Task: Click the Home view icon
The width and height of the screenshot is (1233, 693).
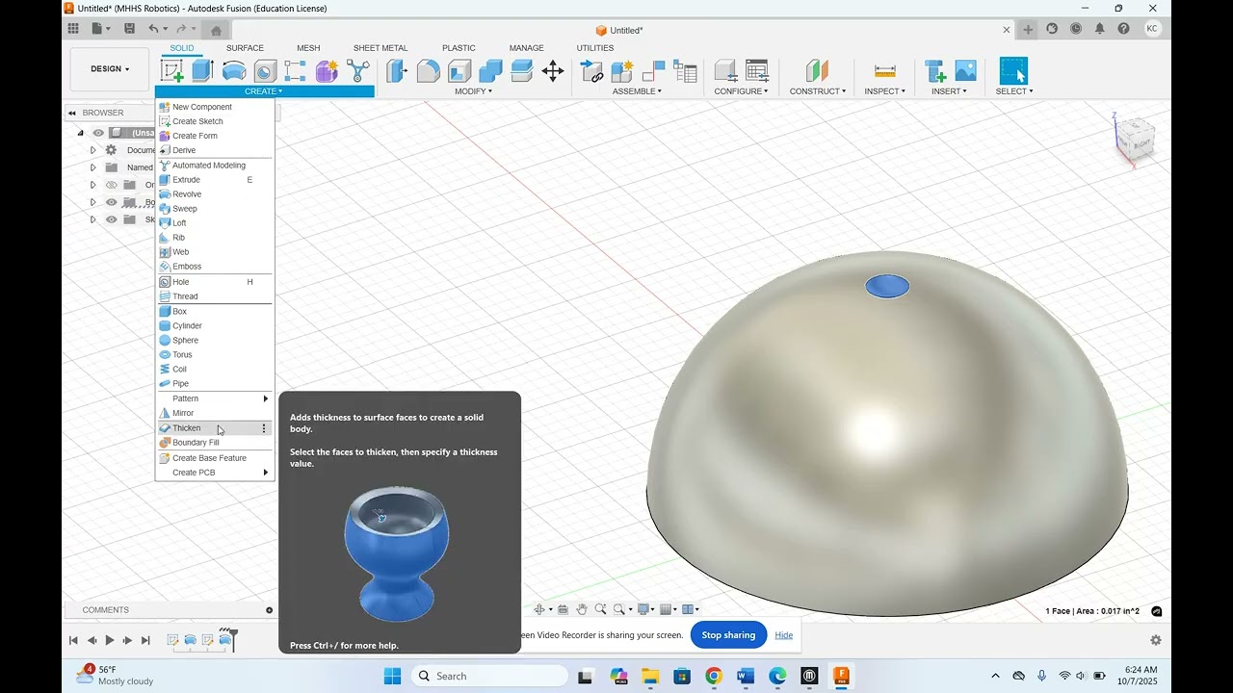Action: [x=216, y=30]
